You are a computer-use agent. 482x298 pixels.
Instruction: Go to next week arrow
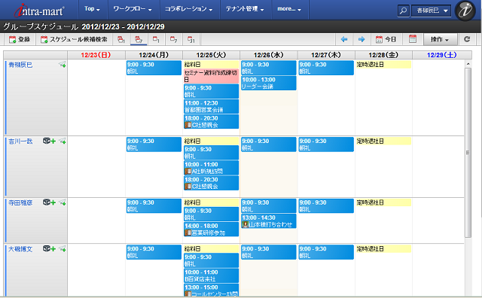[x=361, y=39]
